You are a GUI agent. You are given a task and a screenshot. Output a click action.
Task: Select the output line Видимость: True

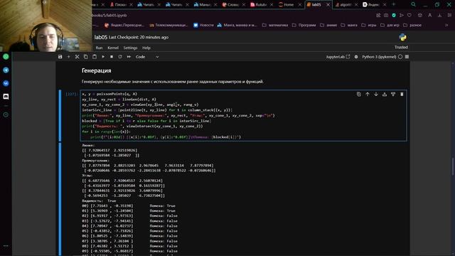99,201
